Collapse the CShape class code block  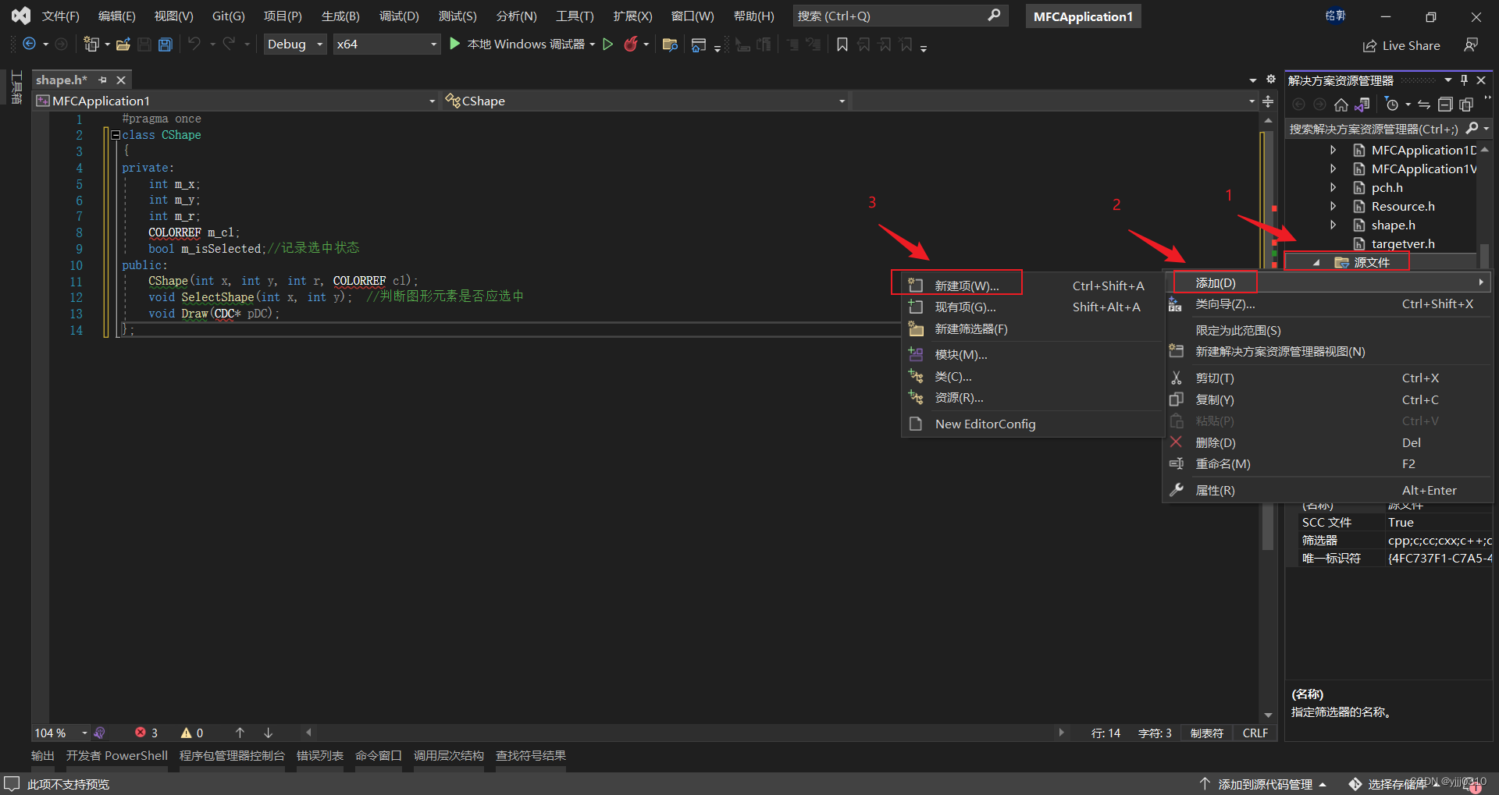click(x=116, y=135)
